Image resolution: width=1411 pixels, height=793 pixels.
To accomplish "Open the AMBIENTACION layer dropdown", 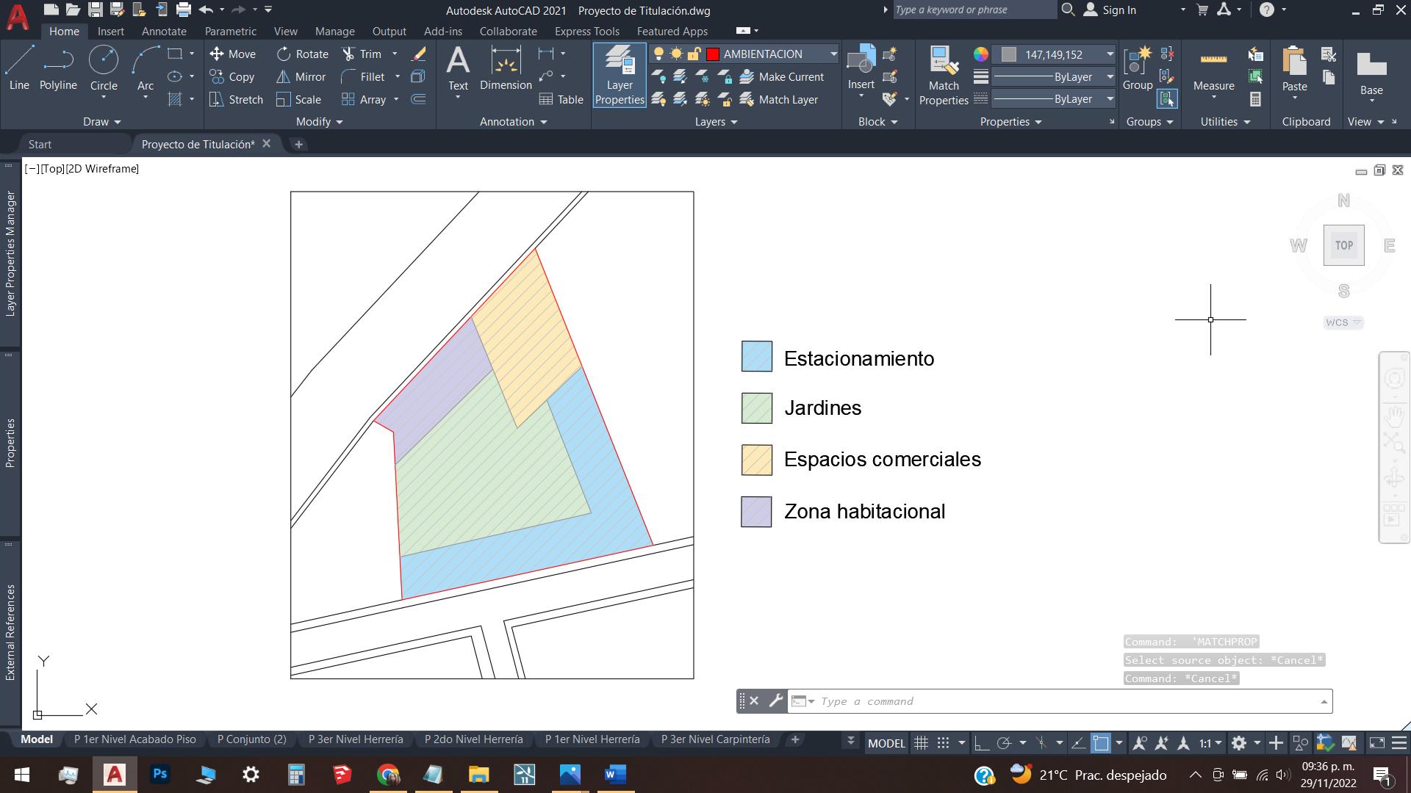I will click(833, 54).
